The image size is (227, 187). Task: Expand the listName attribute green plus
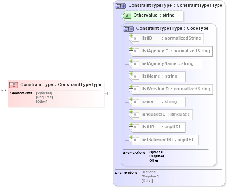tap(131, 74)
